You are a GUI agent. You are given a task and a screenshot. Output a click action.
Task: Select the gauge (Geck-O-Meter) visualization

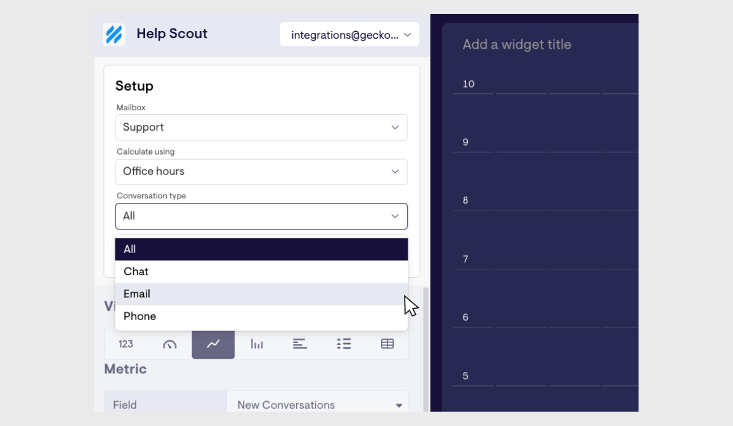coord(170,344)
